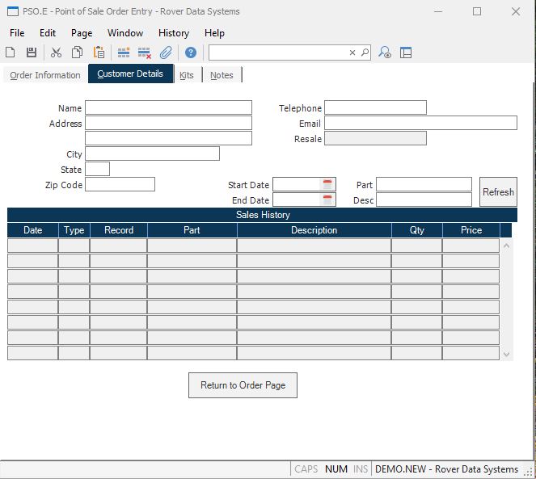Open the History menu
This screenshot has height=479, width=536.
click(x=173, y=33)
